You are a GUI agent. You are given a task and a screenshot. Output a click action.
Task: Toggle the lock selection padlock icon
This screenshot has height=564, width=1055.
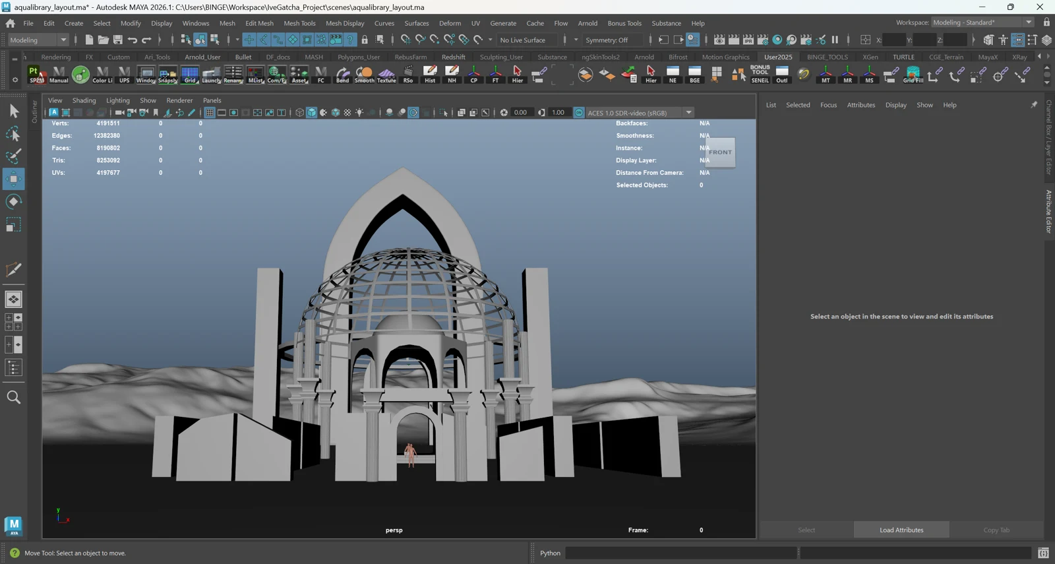(x=365, y=40)
